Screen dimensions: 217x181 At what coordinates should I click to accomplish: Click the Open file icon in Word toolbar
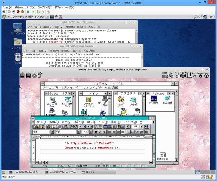[39, 126]
